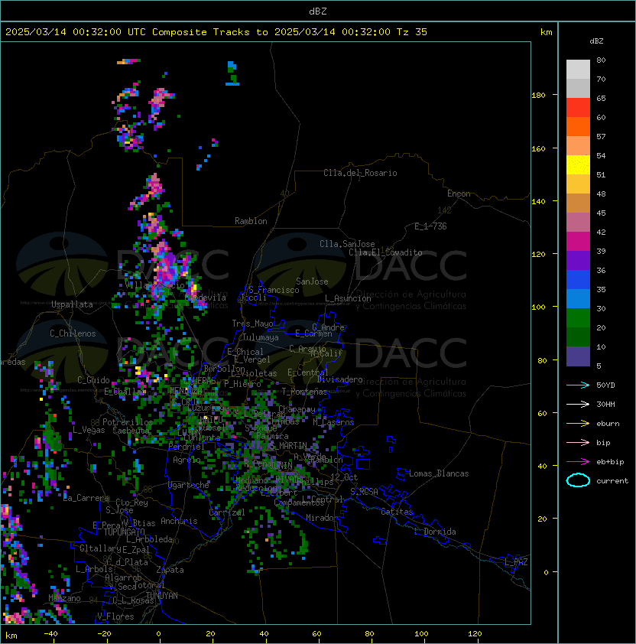Click the 'Uspallata' map label
636x644 pixels.
[x=72, y=304]
